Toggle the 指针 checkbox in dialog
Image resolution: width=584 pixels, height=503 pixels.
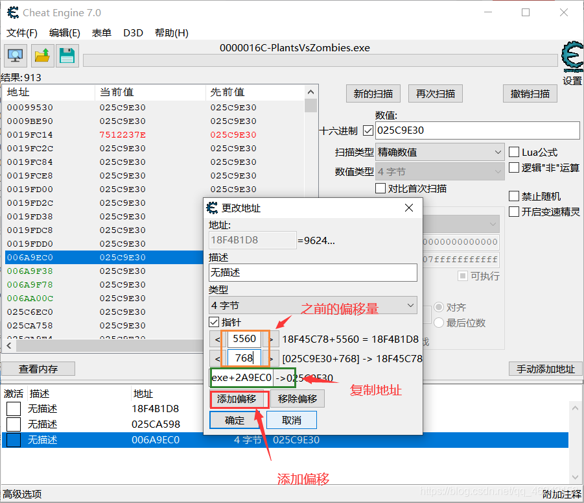[x=214, y=322]
